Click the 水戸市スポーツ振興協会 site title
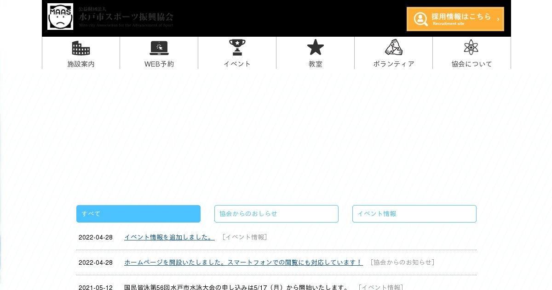This screenshot has height=290, width=552. point(126,17)
